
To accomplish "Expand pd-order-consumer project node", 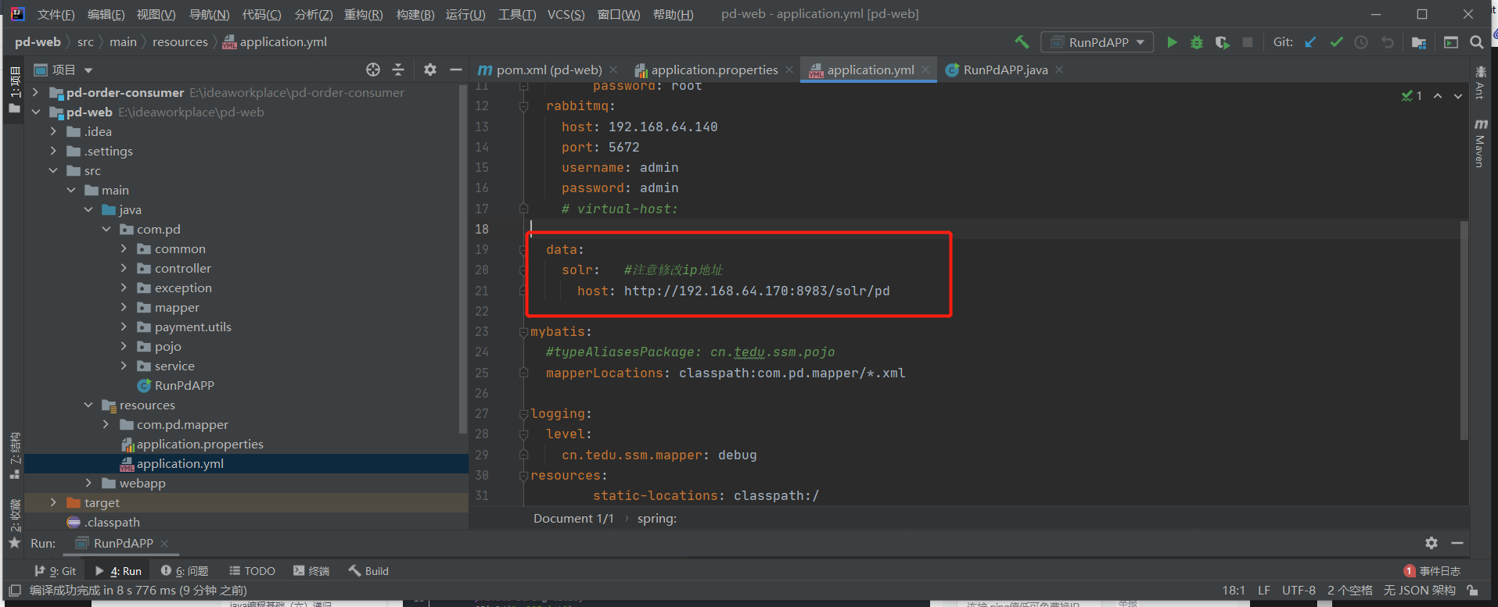I will pyautogui.click(x=36, y=92).
